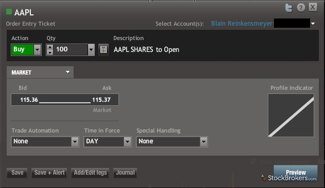Click the Save + Alert button
The image size is (325, 188).
(49, 173)
